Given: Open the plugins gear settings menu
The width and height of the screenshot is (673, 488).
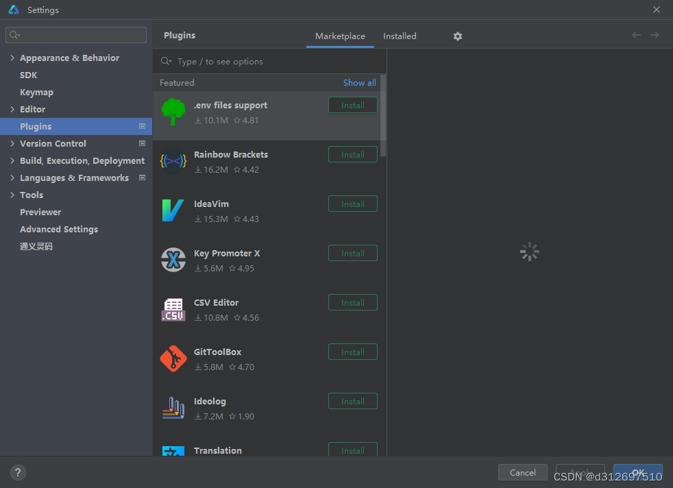Looking at the screenshot, I should [458, 36].
